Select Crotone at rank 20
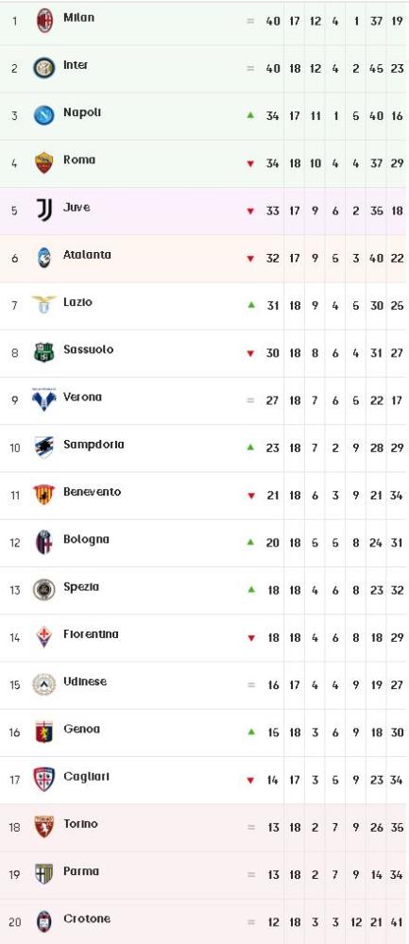The height and width of the screenshot is (944, 409). (x=87, y=919)
